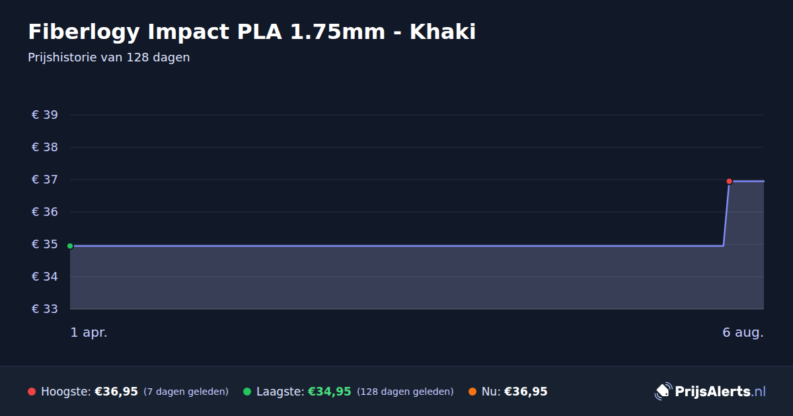Click the green lowest-price dot on the chart
The height and width of the screenshot is (416, 793).
pos(70,246)
